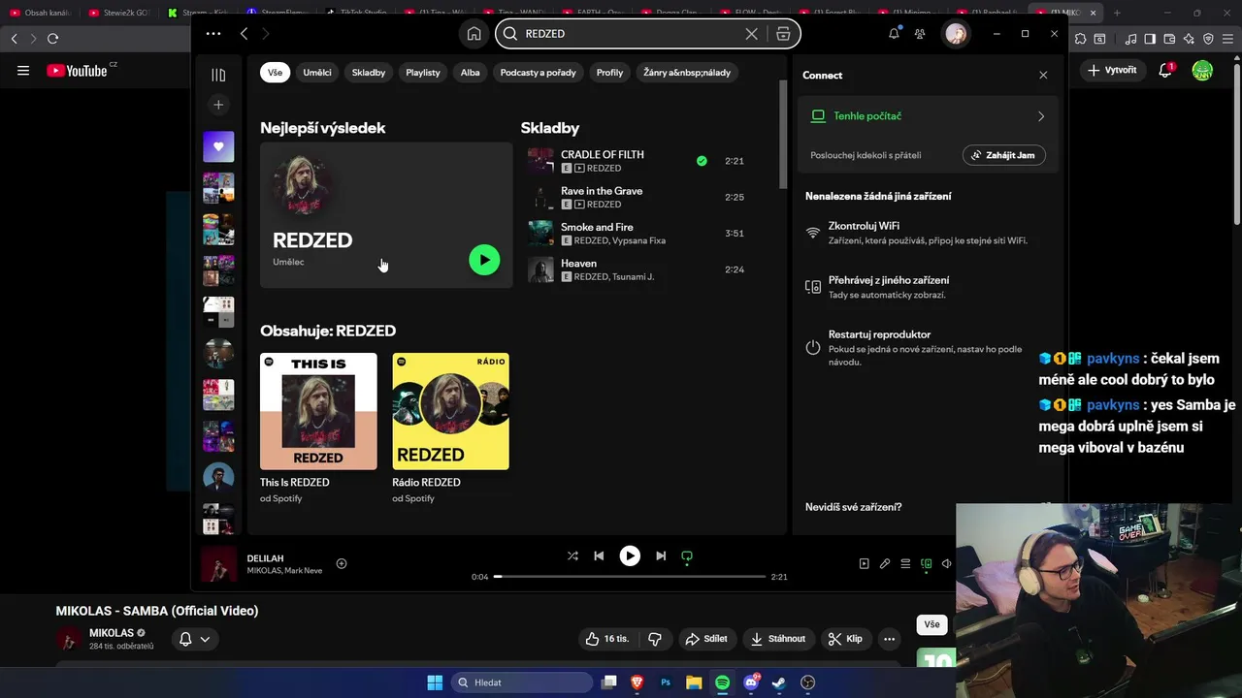Mute with the volume speaker icon

click(946, 563)
